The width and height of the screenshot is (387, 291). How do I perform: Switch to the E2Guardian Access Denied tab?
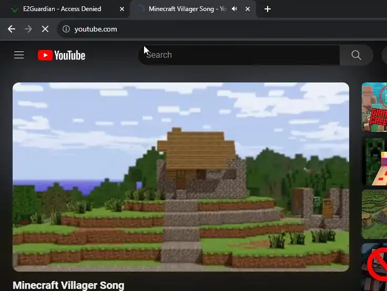pos(62,9)
